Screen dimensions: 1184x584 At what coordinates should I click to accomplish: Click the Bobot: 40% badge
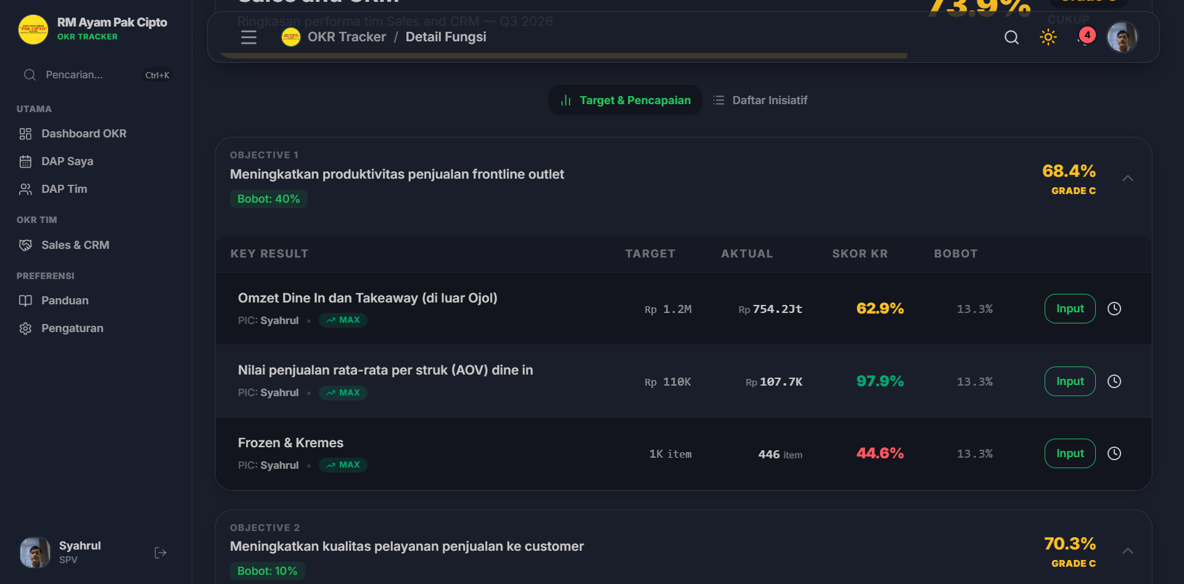[x=269, y=199]
